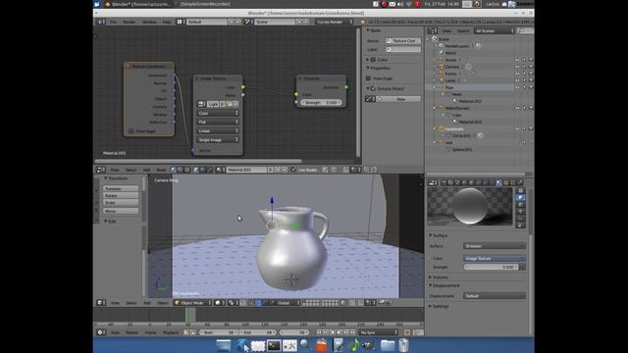
Task: Open the Cycles Render engine dropdown
Action: click(335, 22)
